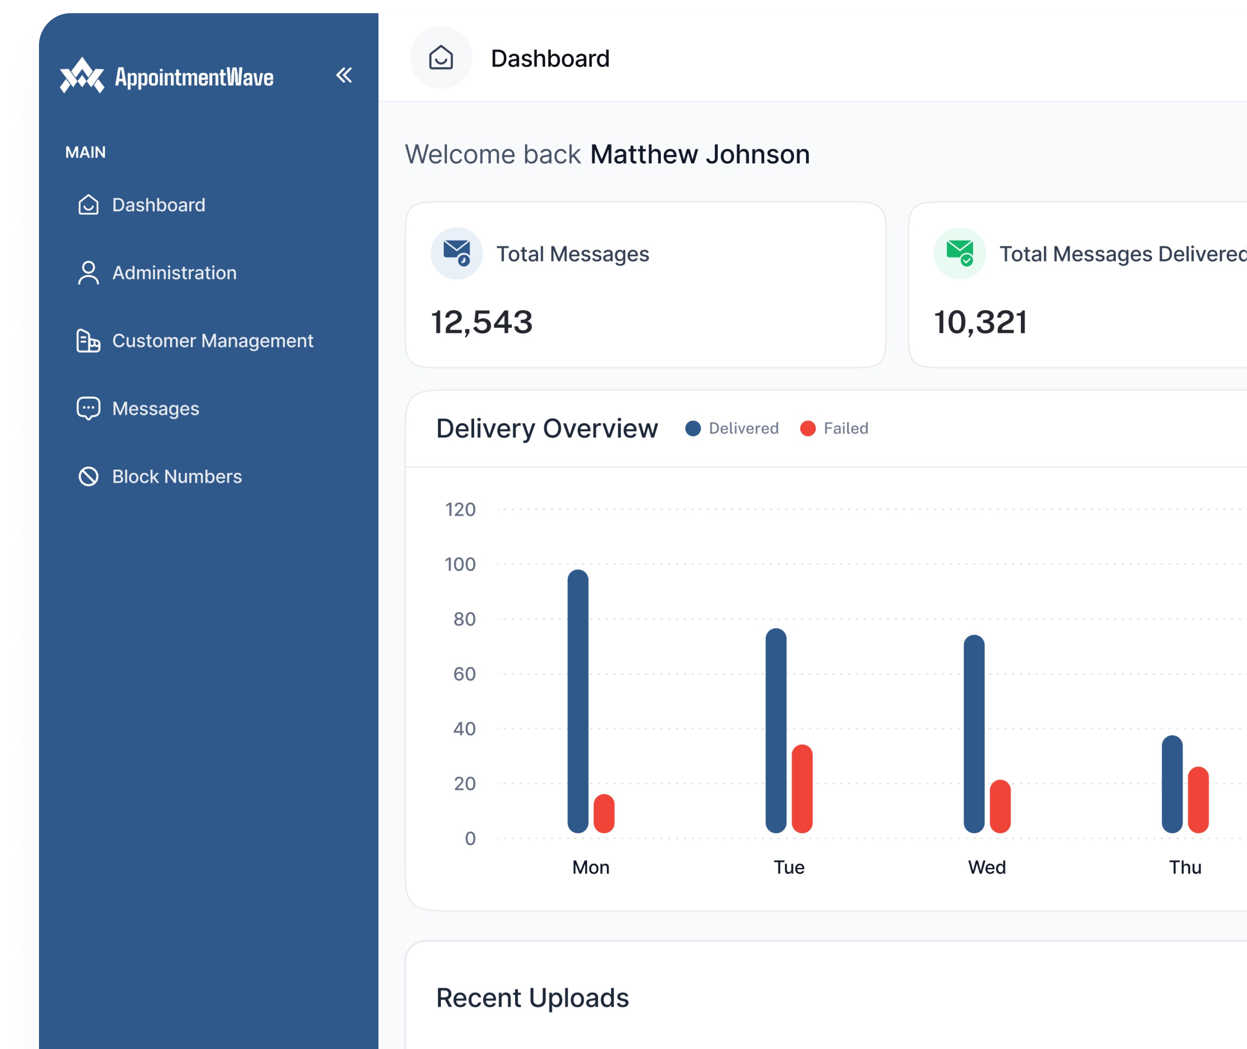The height and width of the screenshot is (1049, 1247).
Task: Click the blue Total Messages envelope icon
Action: point(455,252)
